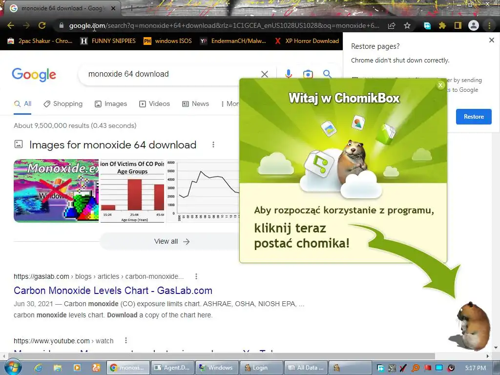Bookmark this page with the star icon
This screenshot has height=375, width=500.
[x=407, y=26]
